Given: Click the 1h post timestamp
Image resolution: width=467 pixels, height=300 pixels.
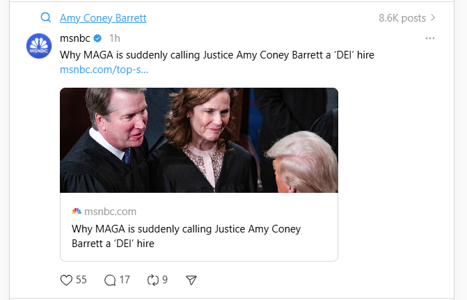Looking at the screenshot, I should coord(115,38).
